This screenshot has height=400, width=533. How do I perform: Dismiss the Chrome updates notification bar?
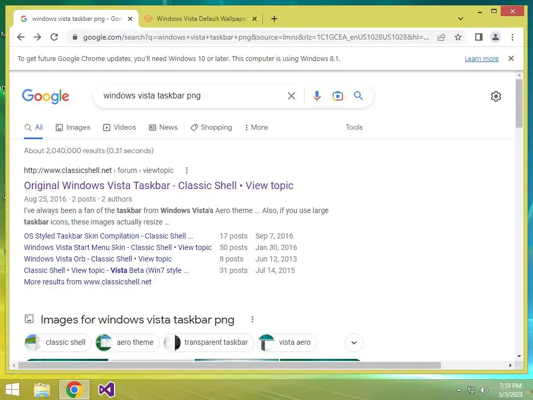[x=511, y=58]
